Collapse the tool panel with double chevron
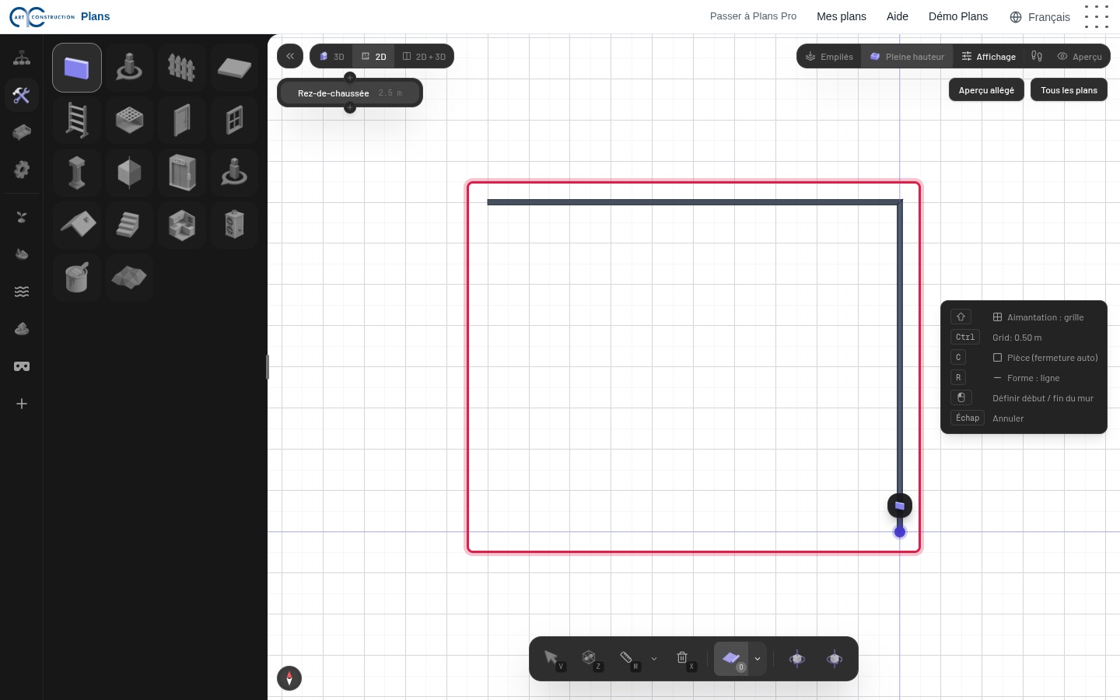 pyautogui.click(x=290, y=56)
